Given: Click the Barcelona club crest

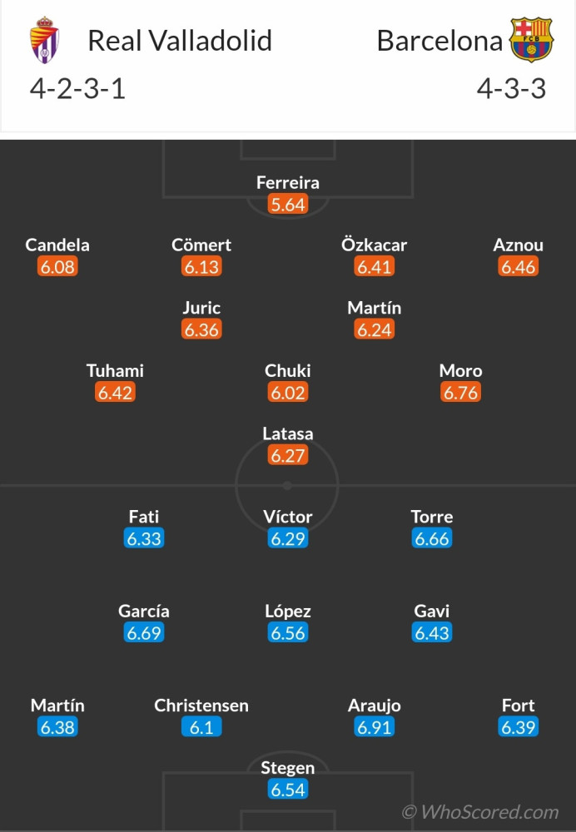Looking at the screenshot, I should point(531,39).
